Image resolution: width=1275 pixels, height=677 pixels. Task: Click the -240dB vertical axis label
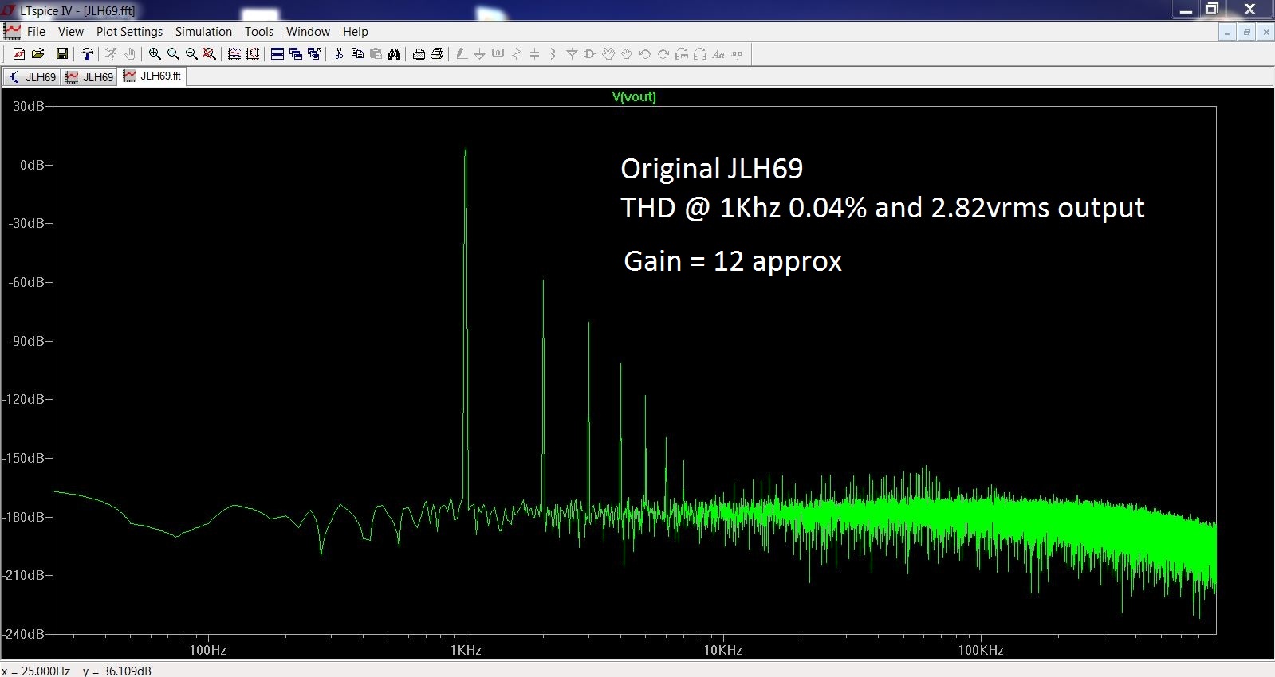click(x=24, y=634)
